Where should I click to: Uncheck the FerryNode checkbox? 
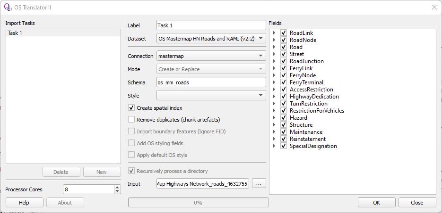click(x=284, y=75)
